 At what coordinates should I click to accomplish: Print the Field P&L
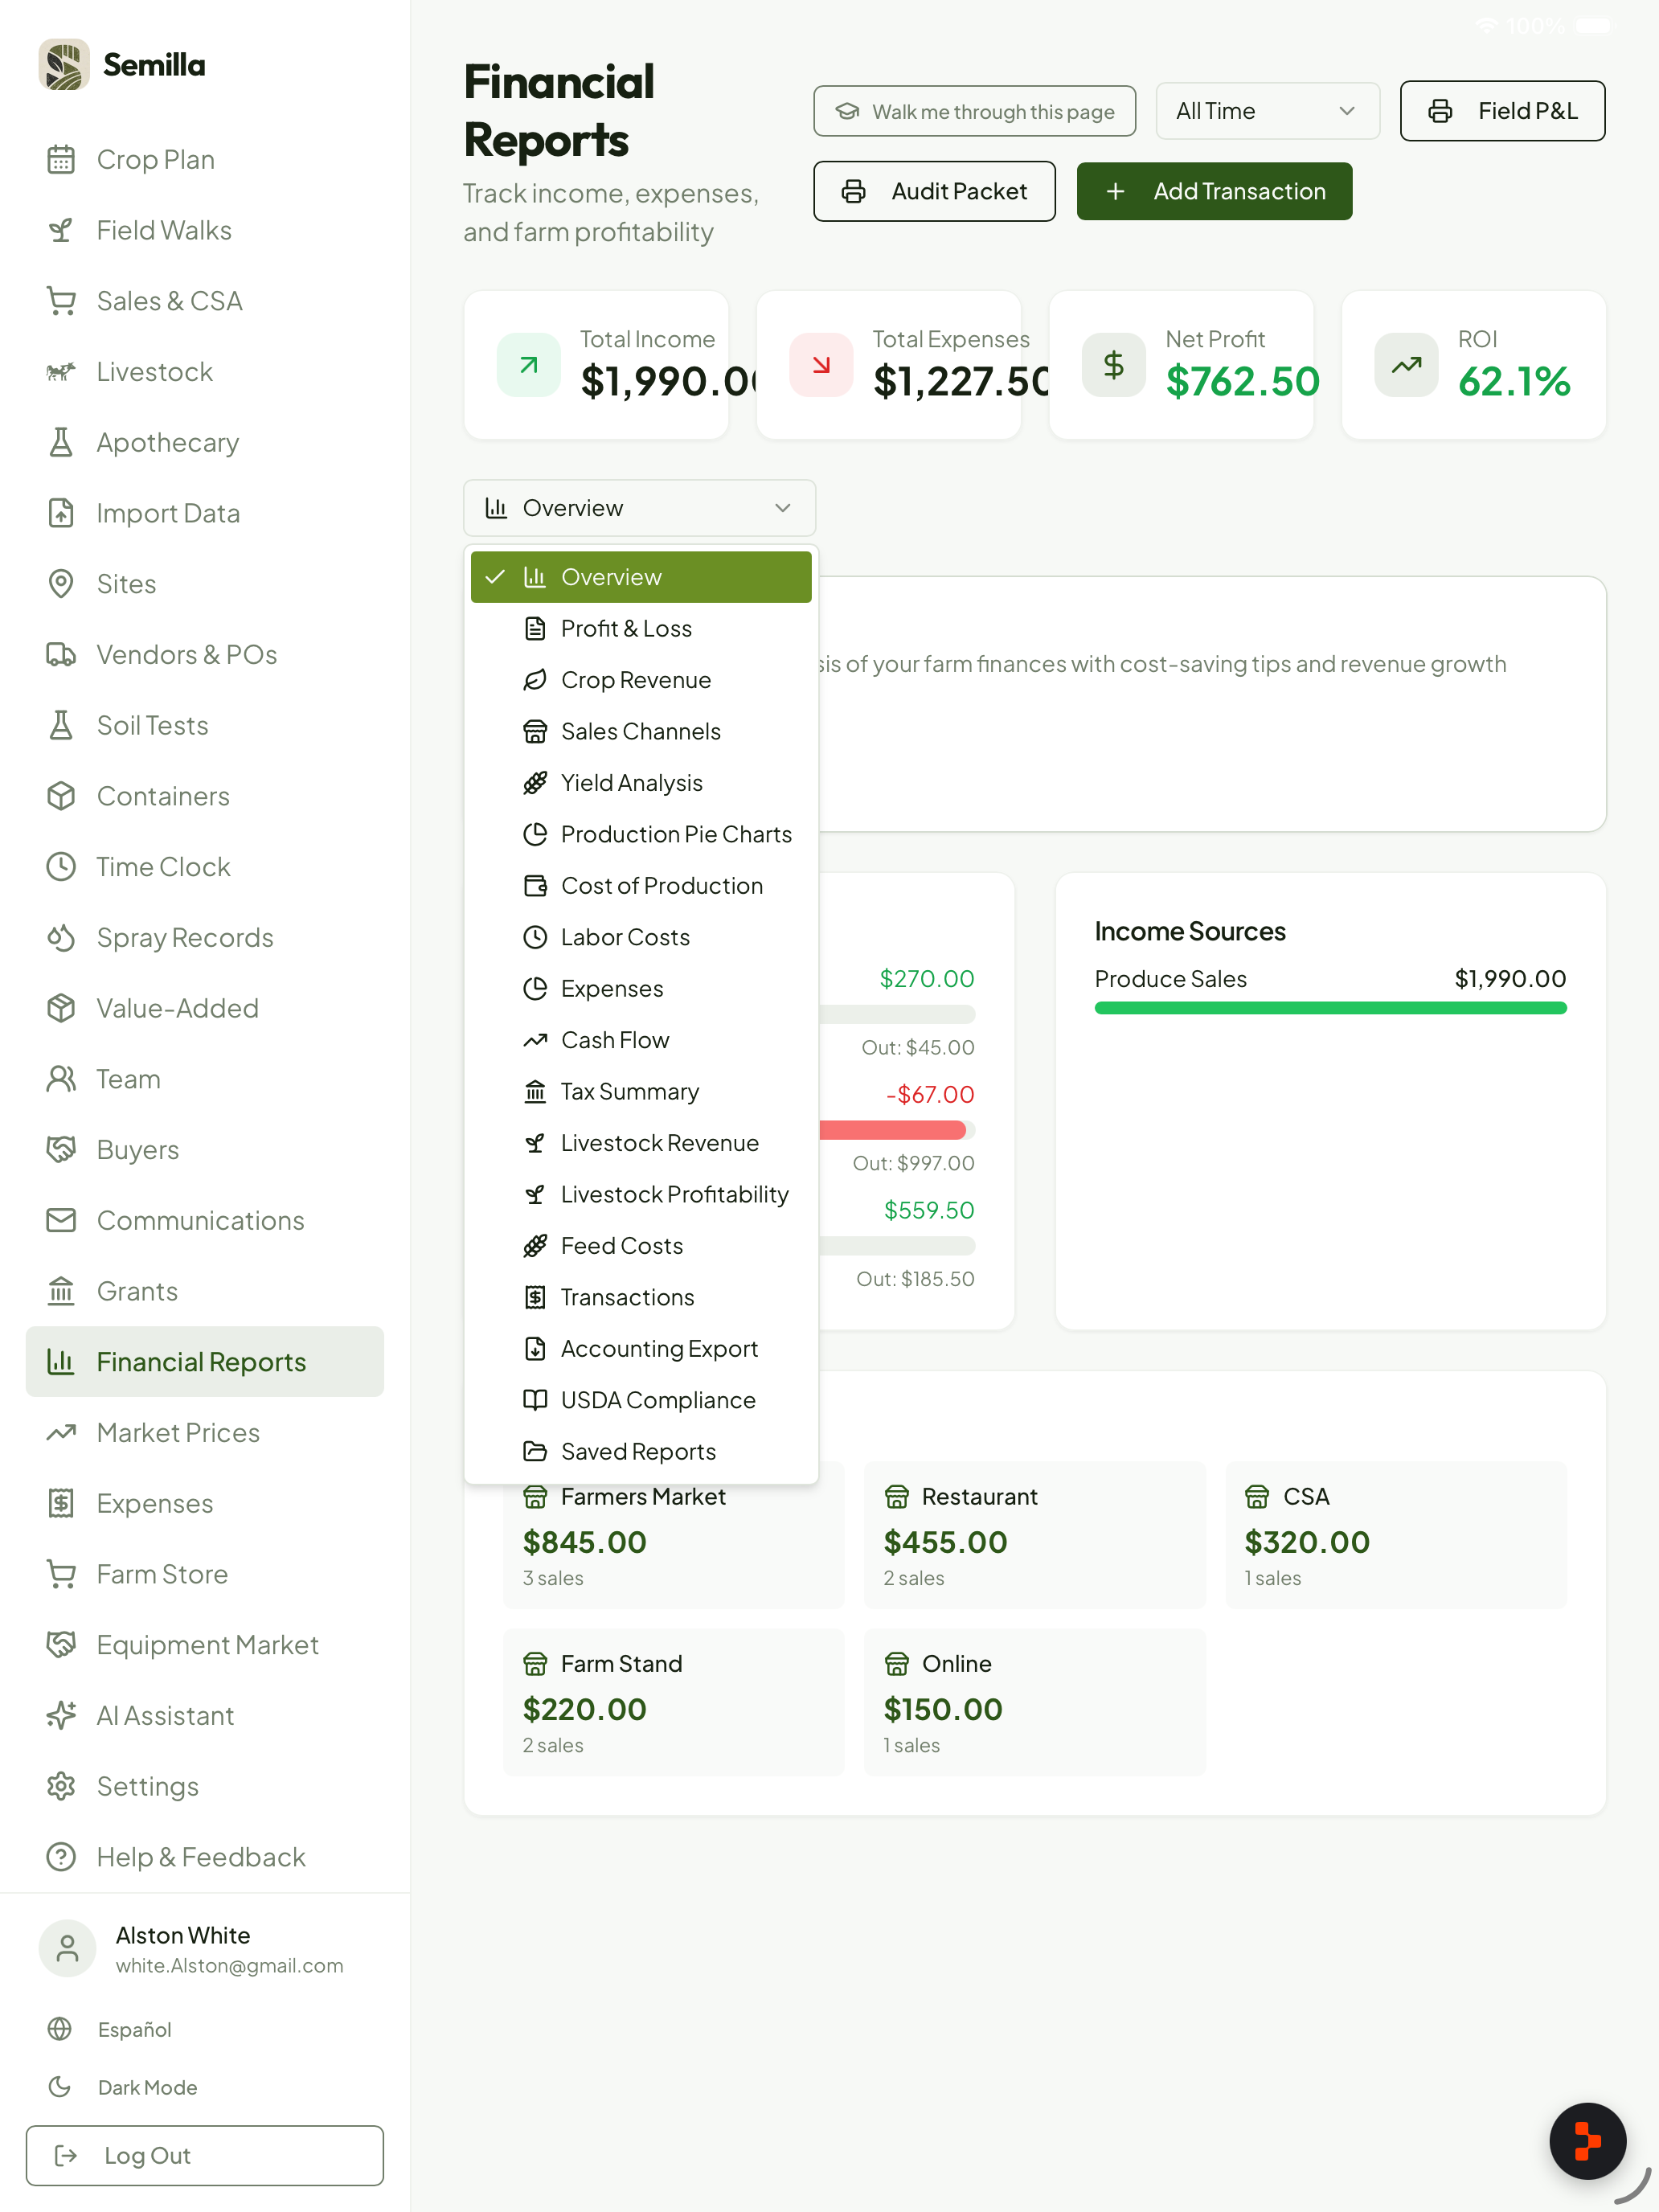point(1502,111)
